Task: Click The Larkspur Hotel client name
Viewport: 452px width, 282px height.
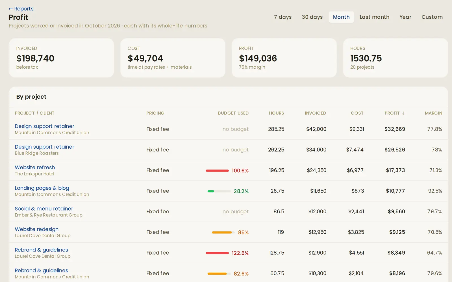Action: click(34, 174)
